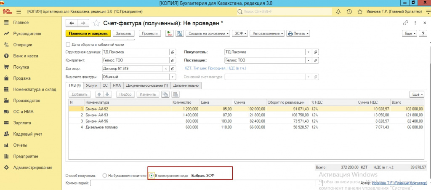Screen dimensions: 431x190
Task: Open document structure icon
Action: coord(180,34)
